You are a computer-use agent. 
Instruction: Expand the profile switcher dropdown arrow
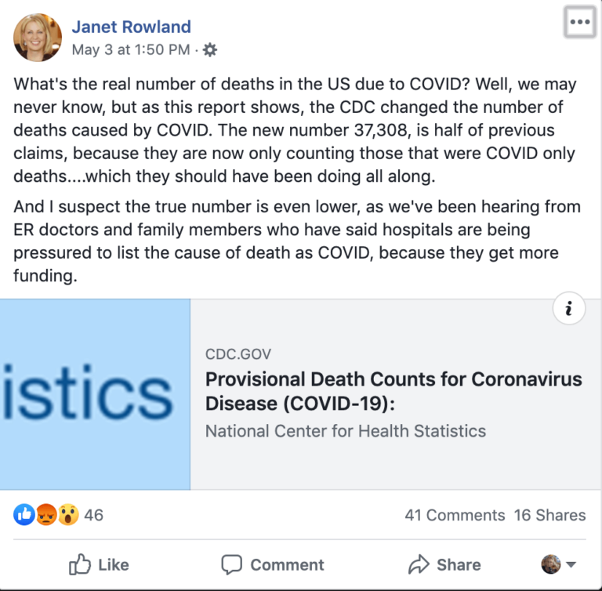(571, 564)
